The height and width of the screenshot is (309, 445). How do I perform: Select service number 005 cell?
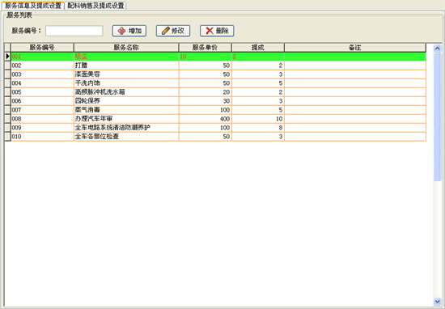[42, 92]
